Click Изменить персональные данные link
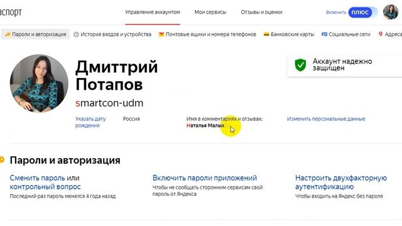 [x=326, y=119]
